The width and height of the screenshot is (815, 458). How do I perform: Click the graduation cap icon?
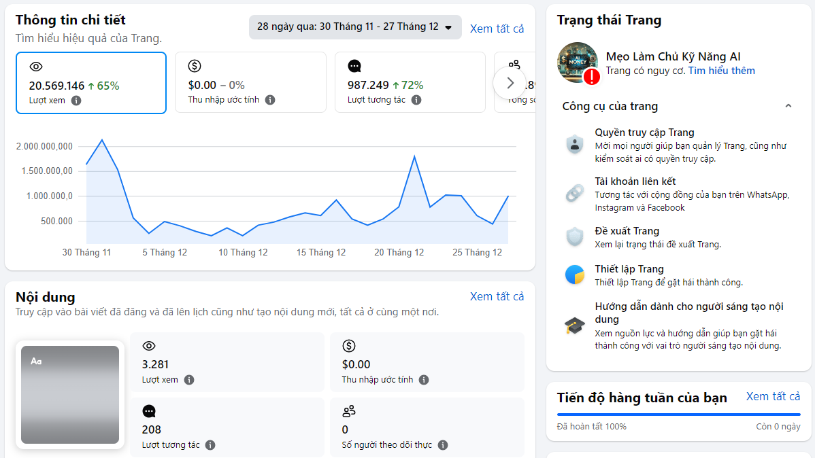575,326
